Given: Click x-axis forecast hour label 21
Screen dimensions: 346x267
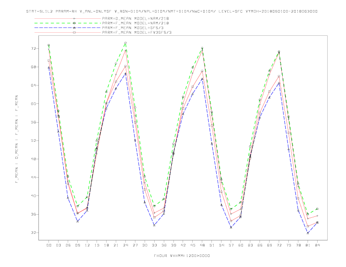Looking at the screenshot, I should (116, 245).
